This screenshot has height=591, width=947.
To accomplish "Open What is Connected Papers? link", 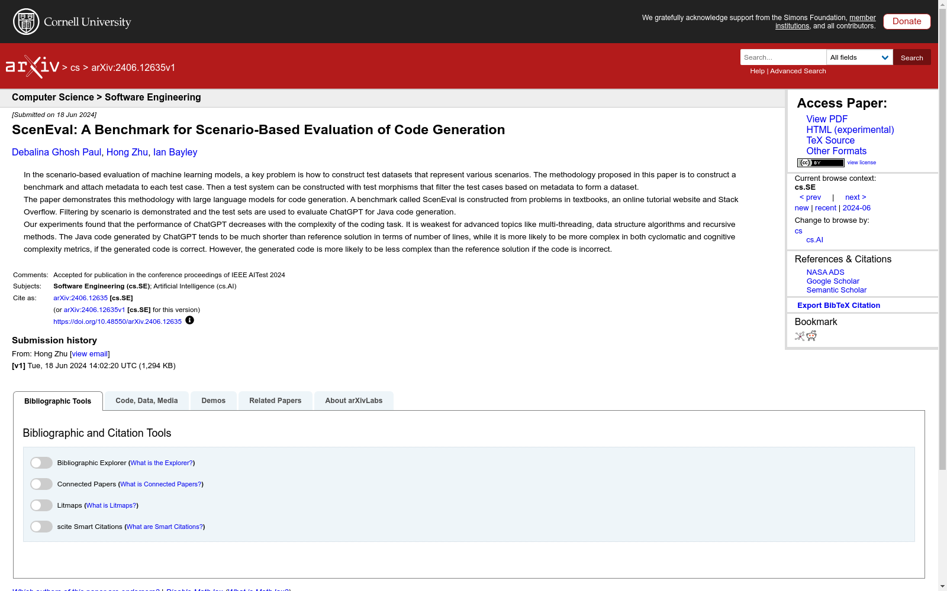I will [x=161, y=484].
